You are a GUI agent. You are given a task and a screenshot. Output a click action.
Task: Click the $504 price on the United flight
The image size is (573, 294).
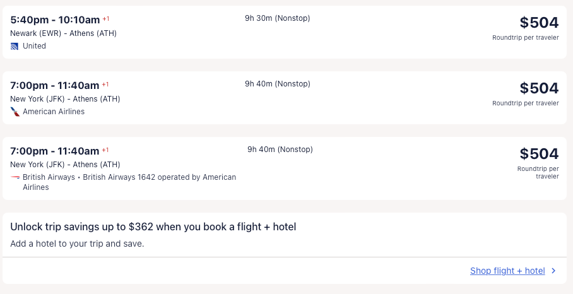(x=539, y=23)
